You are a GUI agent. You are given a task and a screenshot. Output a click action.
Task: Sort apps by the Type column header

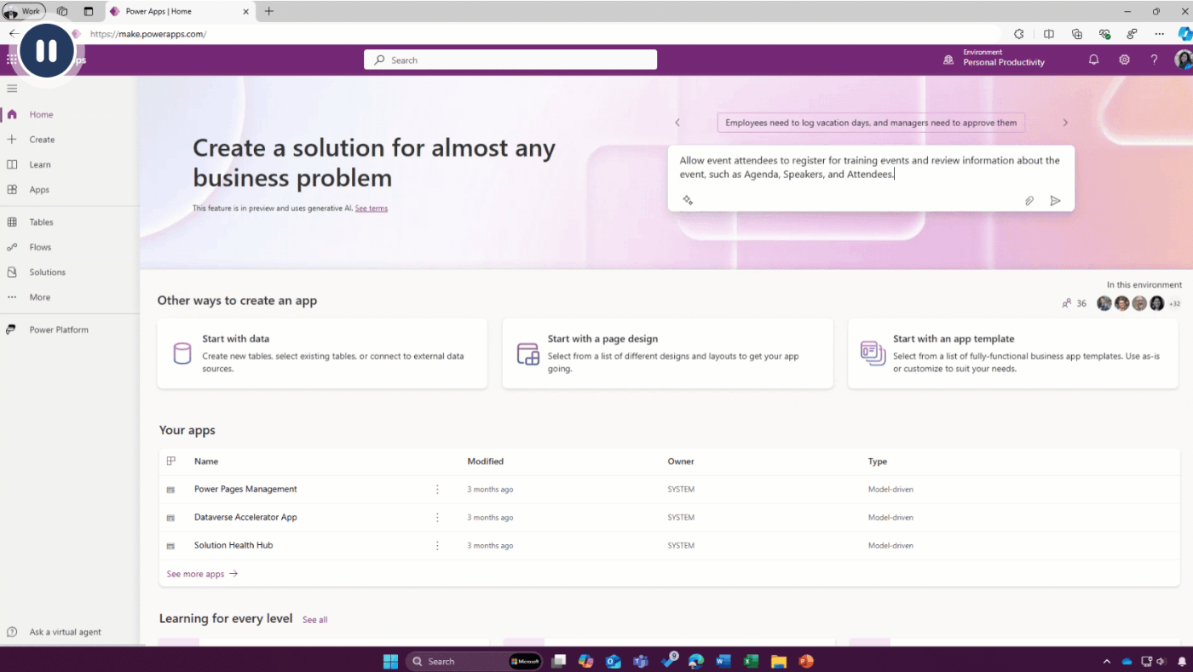[x=878, y=462]
